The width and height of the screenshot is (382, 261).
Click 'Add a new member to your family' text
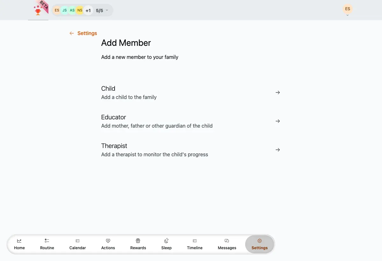tap(140, 57)
